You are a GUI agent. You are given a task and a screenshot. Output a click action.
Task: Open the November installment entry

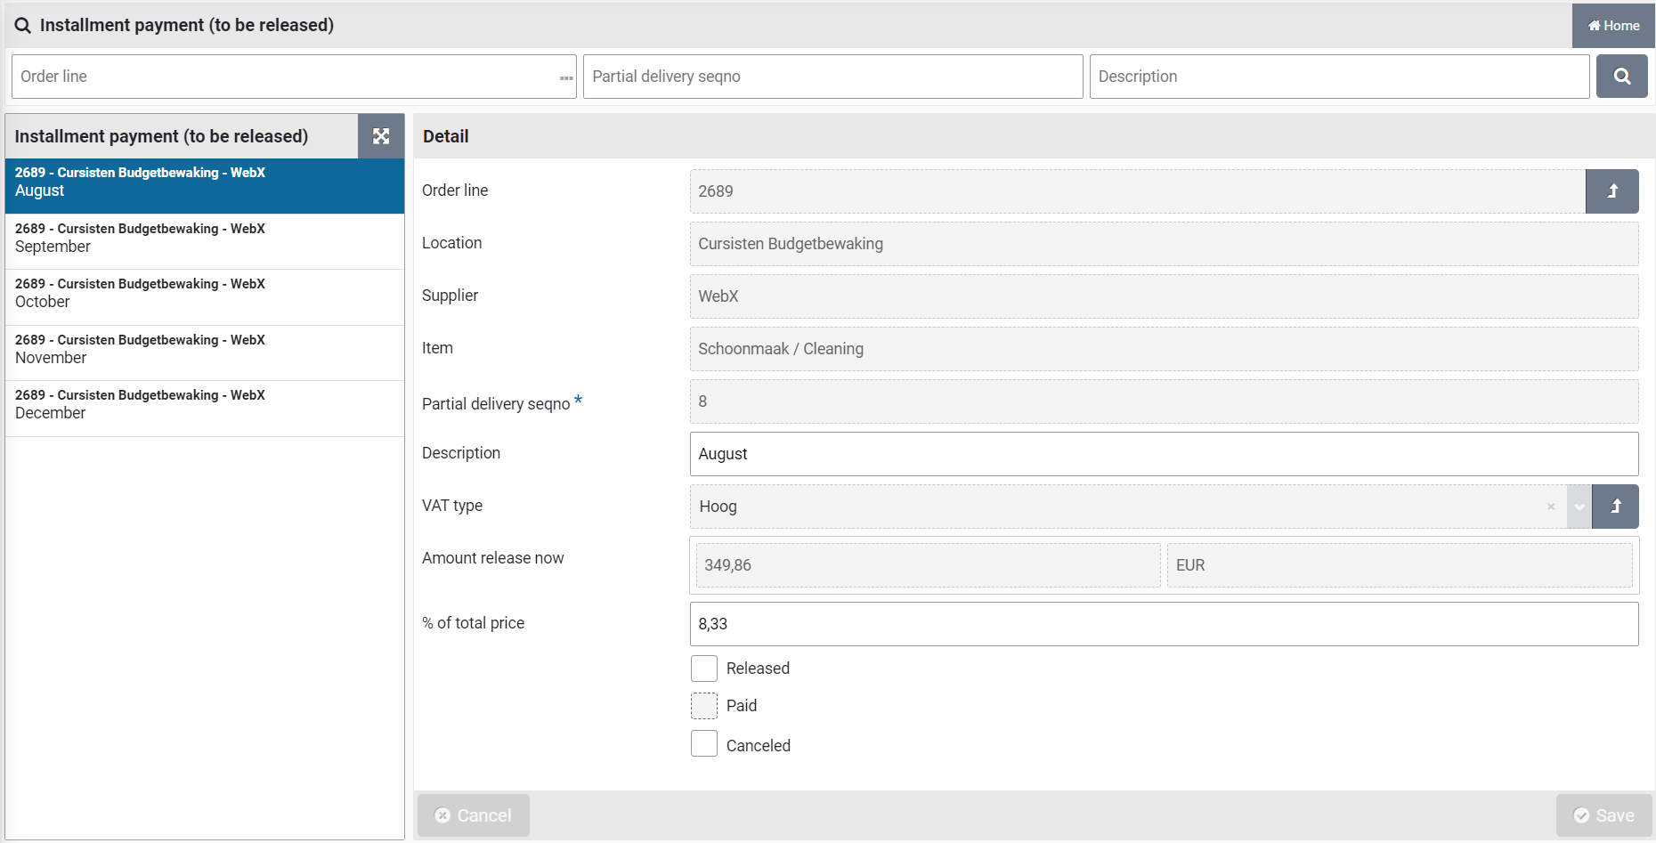(x=205, y=349)
